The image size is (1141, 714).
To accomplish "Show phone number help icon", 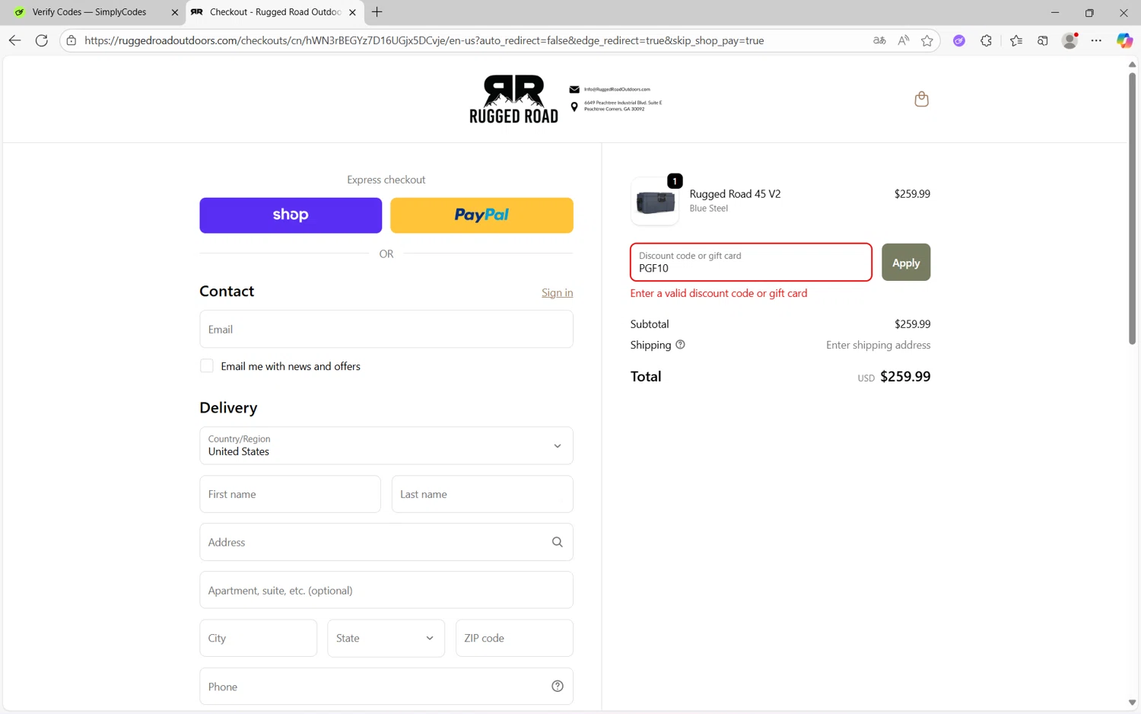I will 558,686.
